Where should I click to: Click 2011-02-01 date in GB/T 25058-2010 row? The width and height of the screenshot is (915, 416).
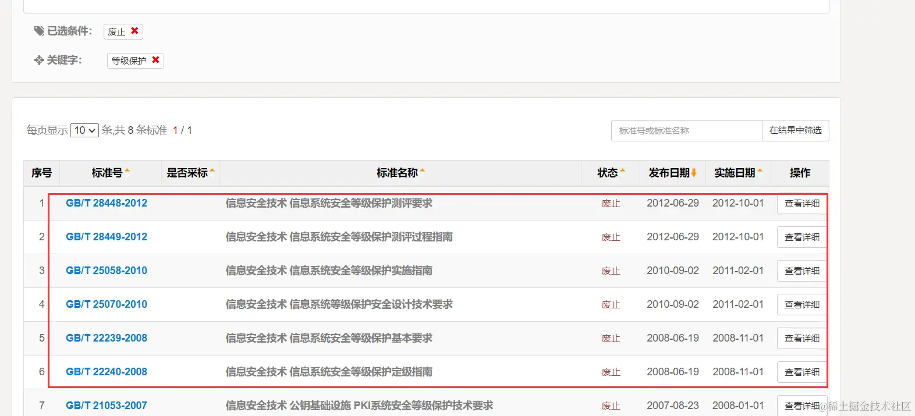coord(738,271)
